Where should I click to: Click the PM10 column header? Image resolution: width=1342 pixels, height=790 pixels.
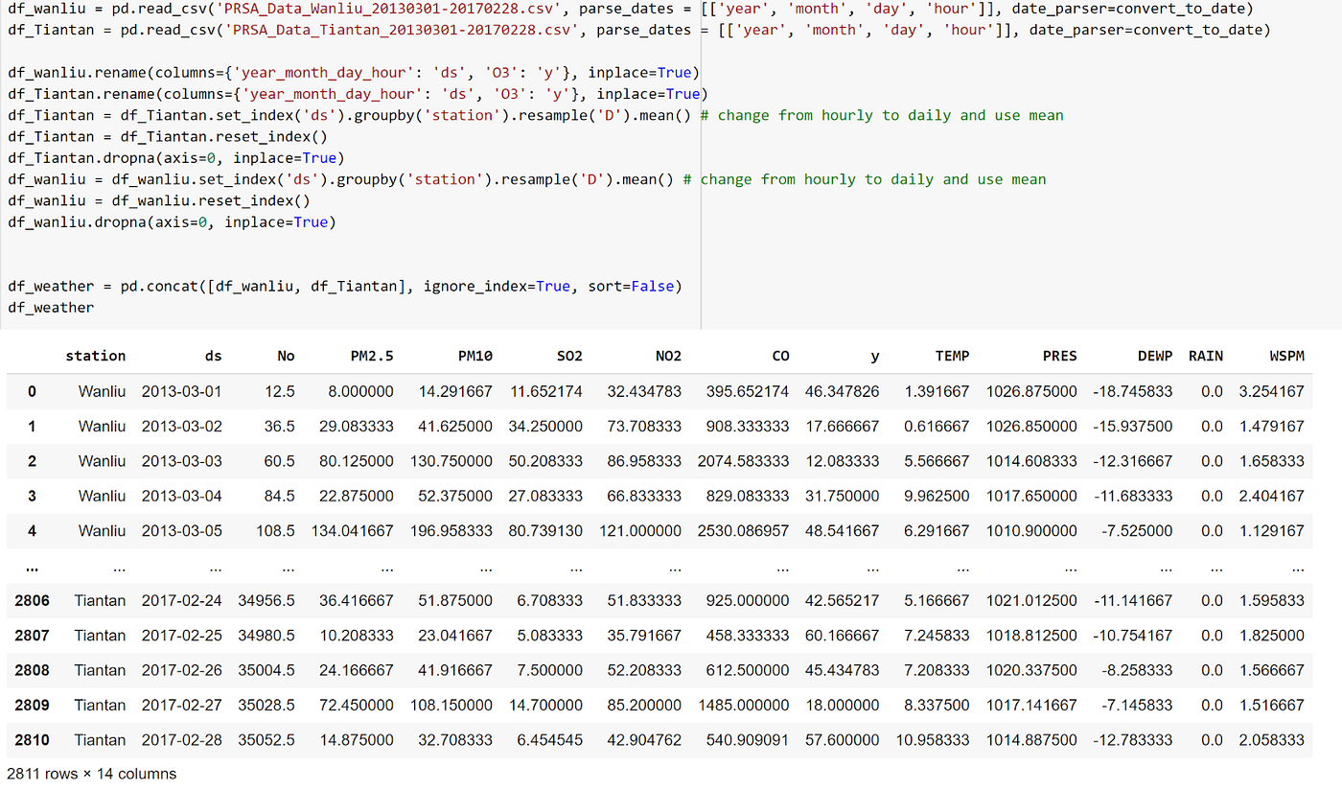[475, 356]
